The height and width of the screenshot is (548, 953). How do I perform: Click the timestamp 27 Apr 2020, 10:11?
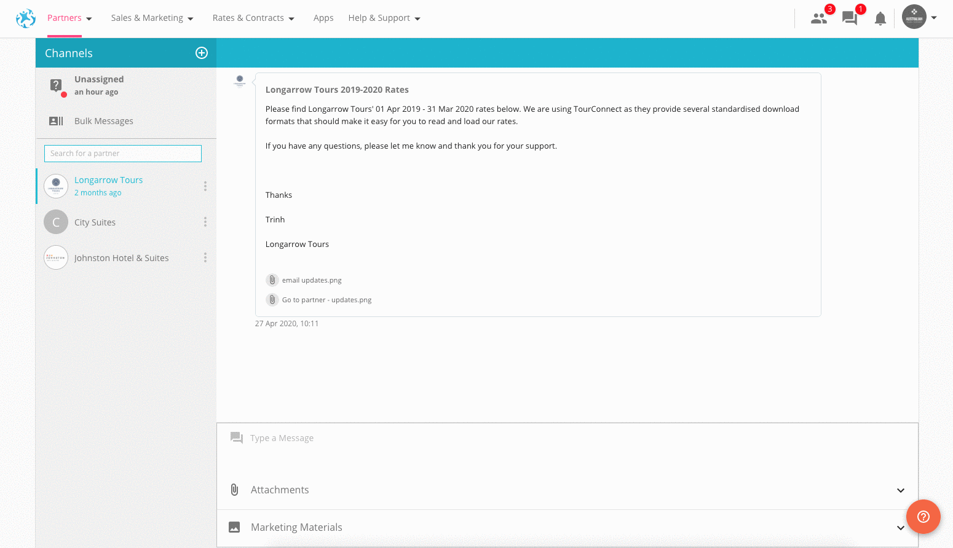tap(287, 324)
